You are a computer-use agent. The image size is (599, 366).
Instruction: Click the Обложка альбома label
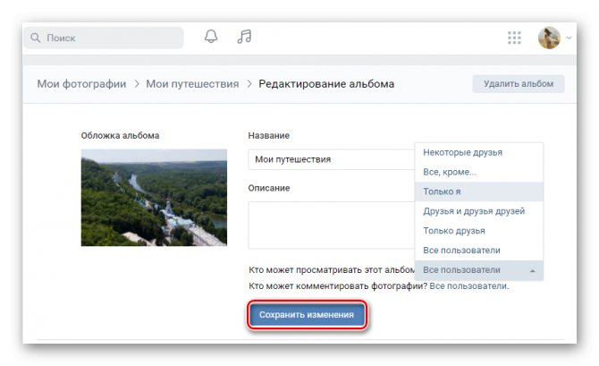coord(120,135)
